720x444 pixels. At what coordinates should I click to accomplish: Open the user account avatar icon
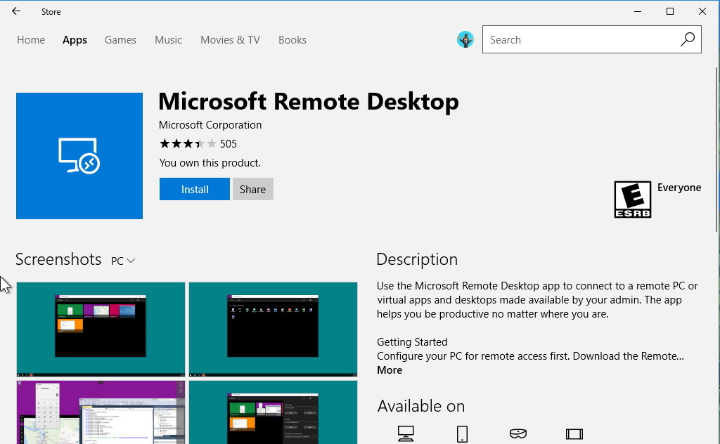tap(465, 40)
